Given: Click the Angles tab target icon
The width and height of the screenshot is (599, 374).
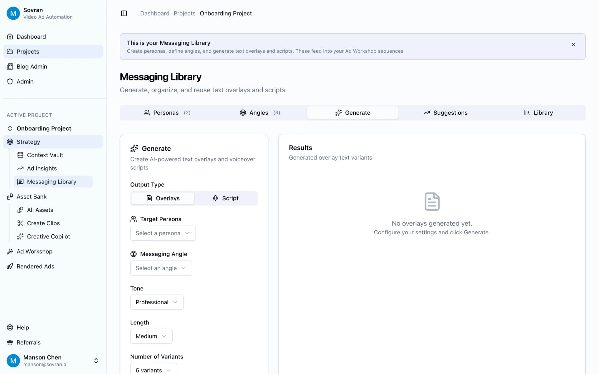Looking at the screenshot, I should pos(243,113).
